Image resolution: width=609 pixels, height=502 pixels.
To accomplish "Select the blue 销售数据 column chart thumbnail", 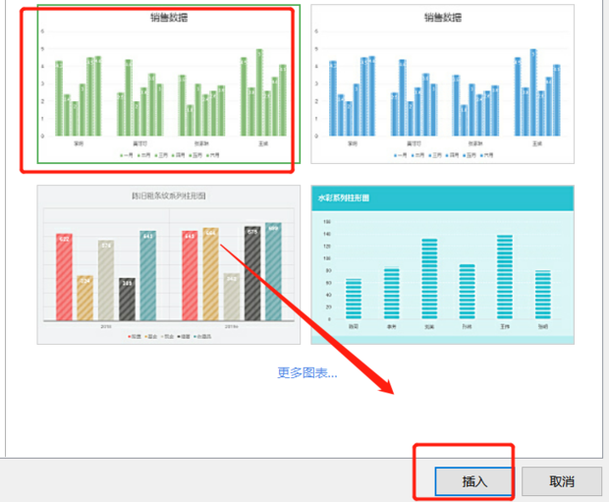I will (x=442, y=86).
